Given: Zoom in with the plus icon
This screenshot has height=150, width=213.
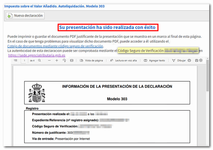Looking at the screenshot, I should pyautogui.click(x=57, y=60).
